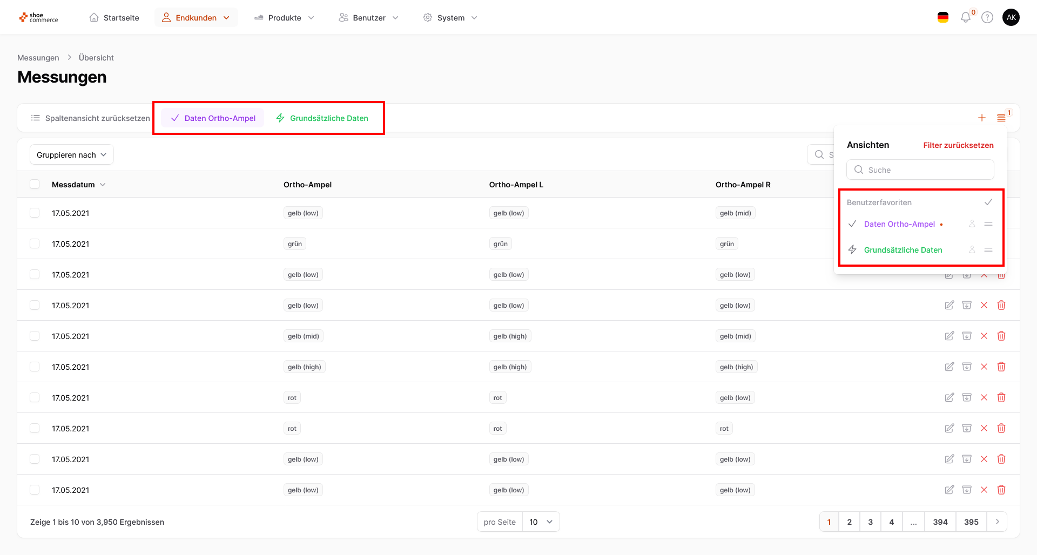Viewport: 1037px width, 555px height.
Task: Edit the gelb (mid) row measurement
Action: click(x=949, y=336)
